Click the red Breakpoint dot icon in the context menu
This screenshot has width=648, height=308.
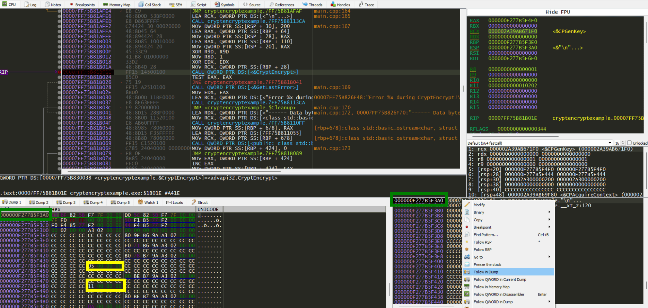point(467,227)
